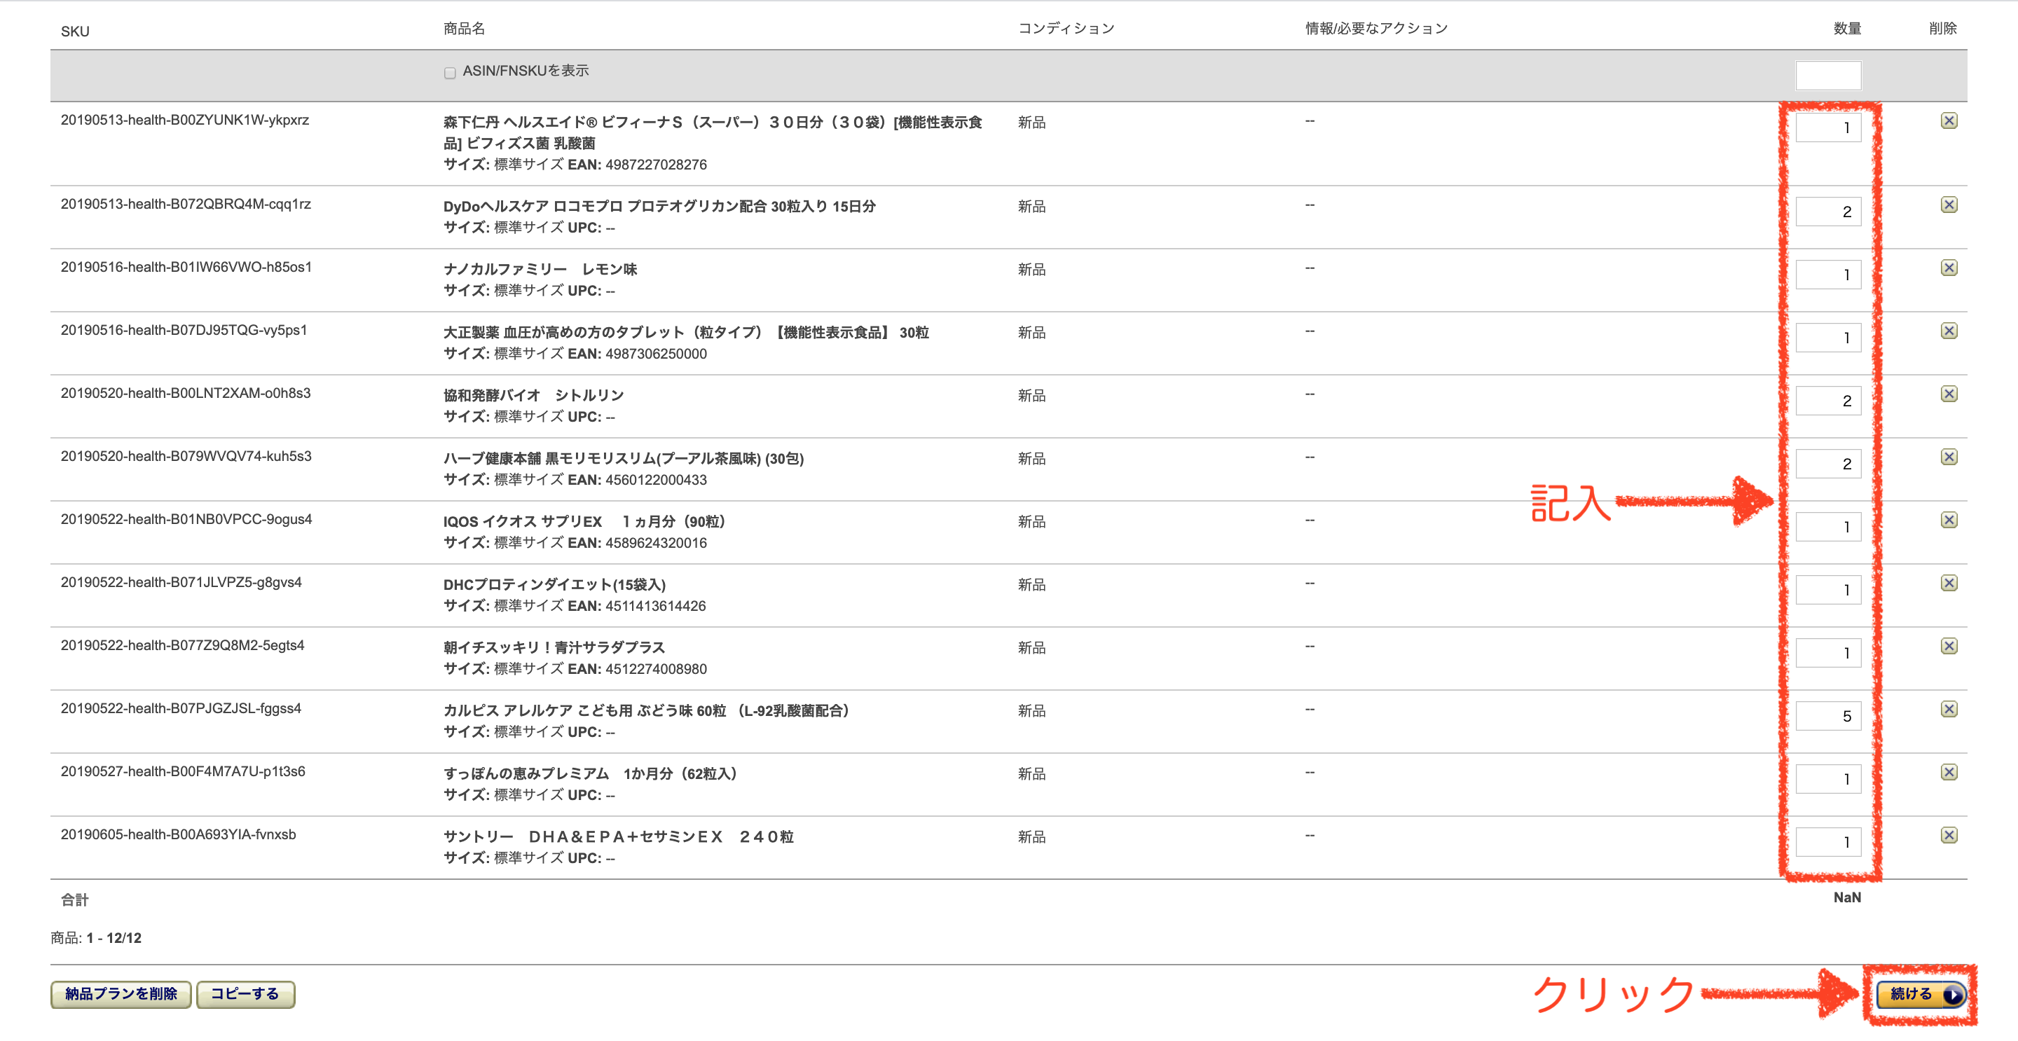Click product name ハーブ健康本舗 黒モリモリスリム
Image resolution: width=2018 pixels, height=1041 pixels.
624,458
